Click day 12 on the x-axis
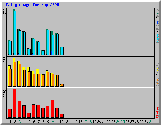Viewport: 161px width, 125px height. tap(61, 122)
